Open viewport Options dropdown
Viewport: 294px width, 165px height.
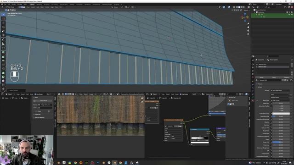(x=246, y=10)
